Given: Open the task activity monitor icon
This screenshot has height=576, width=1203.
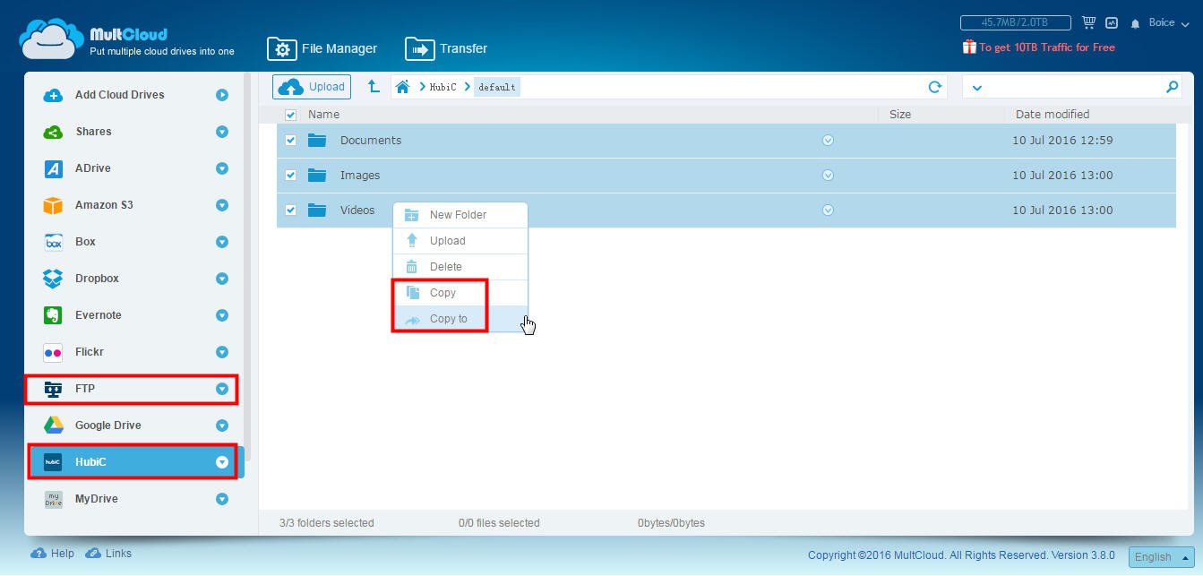Looking at the screenshot, I should tap(1112, 22).
